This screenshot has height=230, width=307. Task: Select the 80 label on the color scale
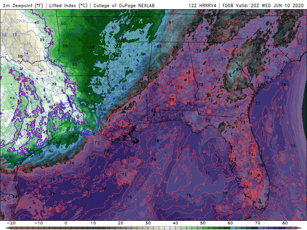pyautogui.click(x=285, y=223)
